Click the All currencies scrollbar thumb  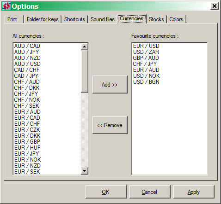tap(85, 71)
